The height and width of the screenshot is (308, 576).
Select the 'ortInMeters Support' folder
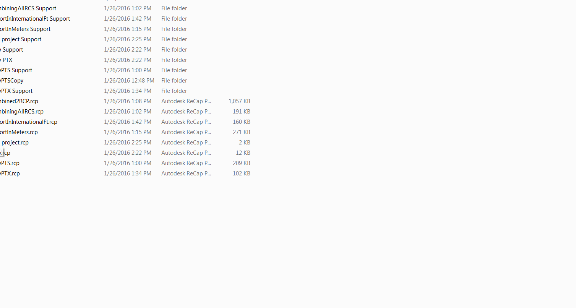pos(25,29)
